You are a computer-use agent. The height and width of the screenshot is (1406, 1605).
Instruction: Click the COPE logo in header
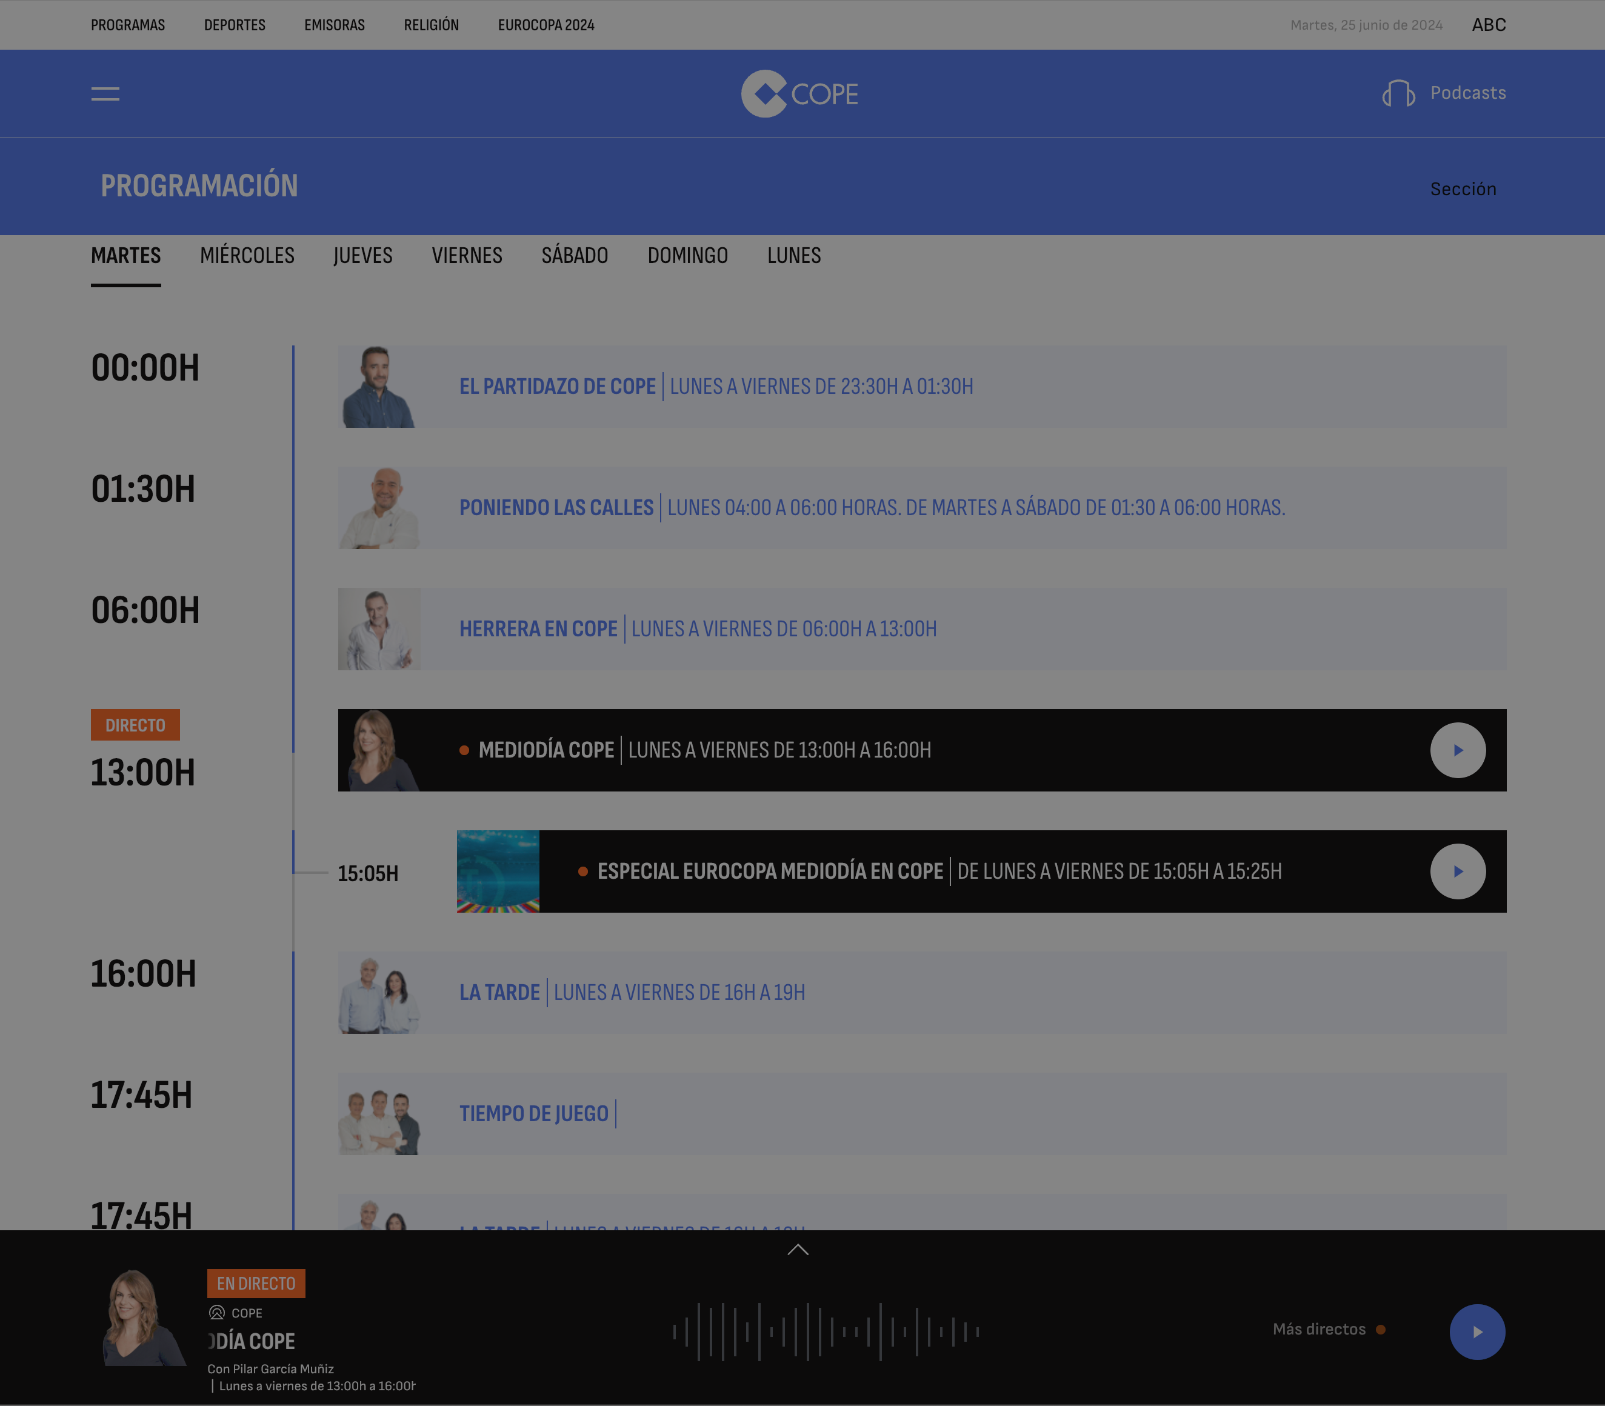click(x=799, y=94)
